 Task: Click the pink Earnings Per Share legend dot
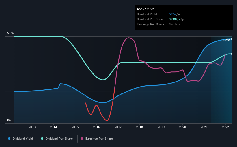[82, 139]
